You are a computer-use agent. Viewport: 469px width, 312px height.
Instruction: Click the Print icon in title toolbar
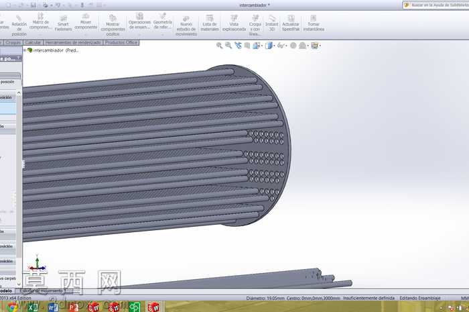(x=45, y=5)
